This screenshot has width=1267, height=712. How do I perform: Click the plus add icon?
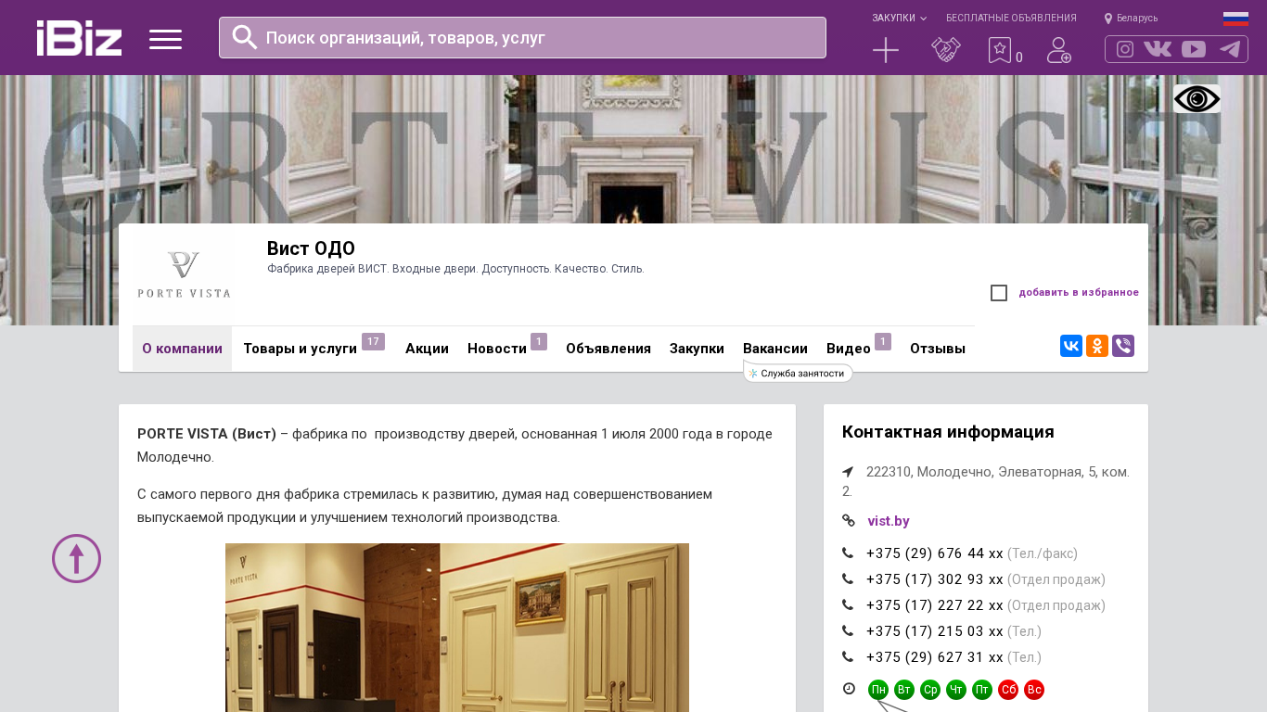(x=886, y=50)
